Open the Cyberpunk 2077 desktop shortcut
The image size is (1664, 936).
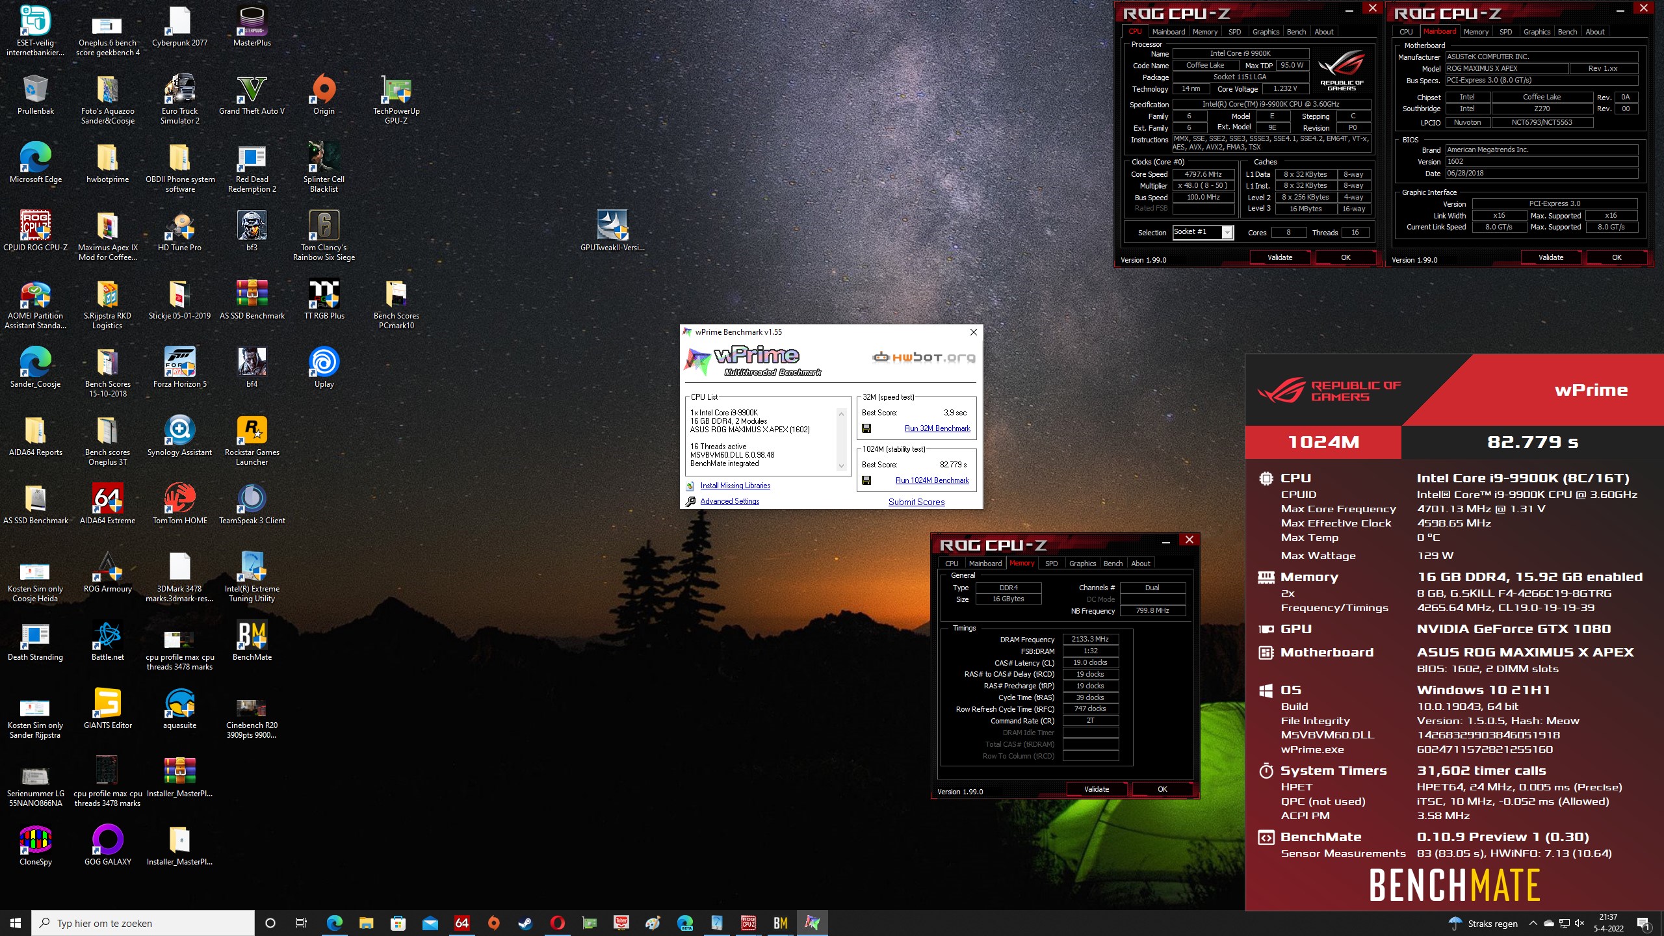[179, 26]
